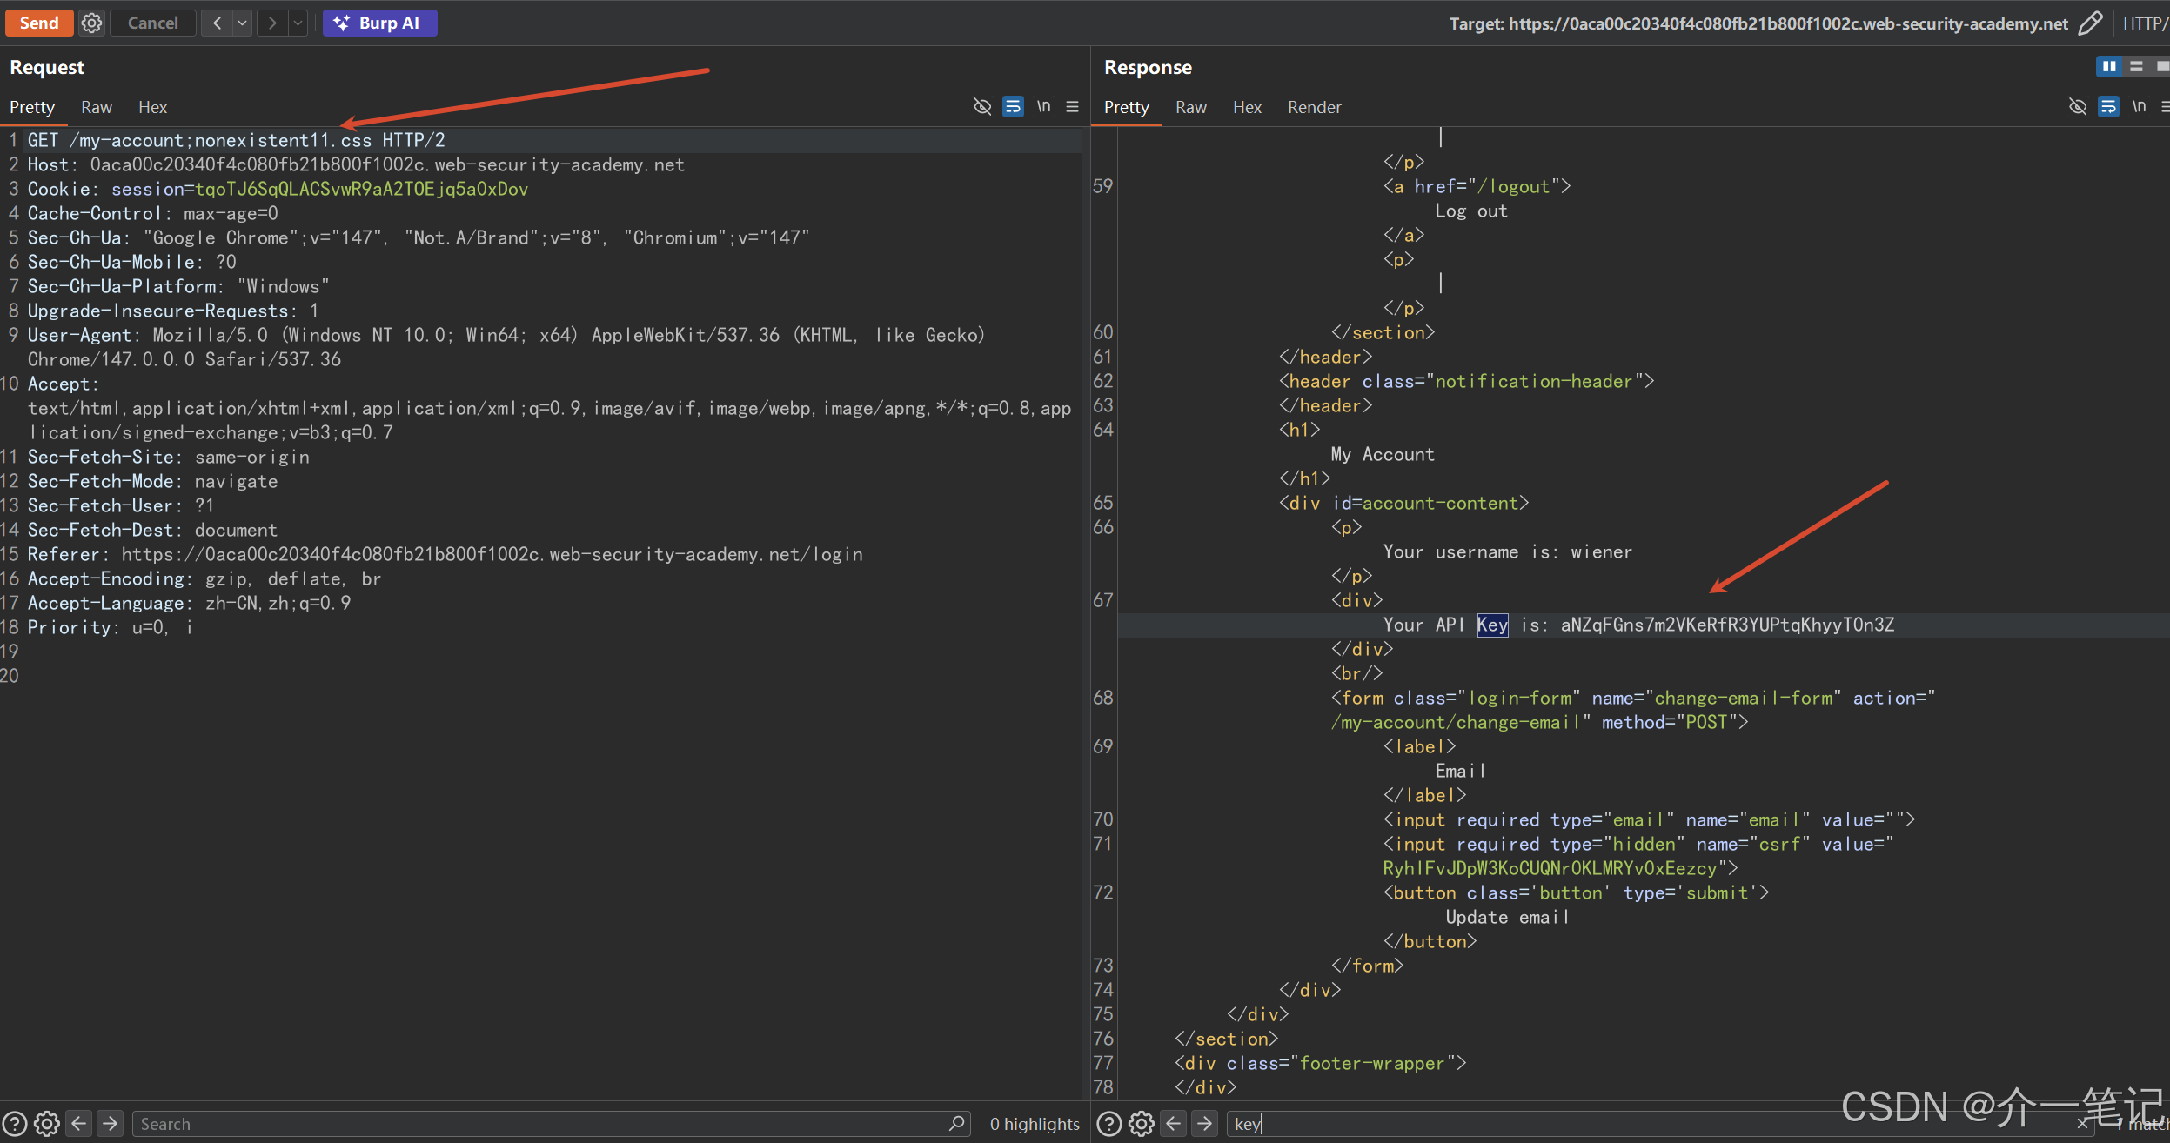Open Request panel hamburger options menu
The height and width of the screenshot is (1143, 2170).
click(x=1073, y=106)
